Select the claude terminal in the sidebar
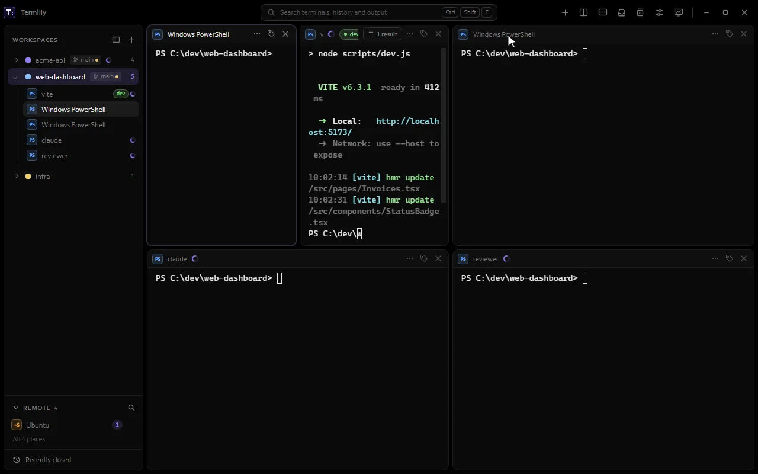This screenshot has height=474, width=758. pyautogui.click(x=81, y=140)
